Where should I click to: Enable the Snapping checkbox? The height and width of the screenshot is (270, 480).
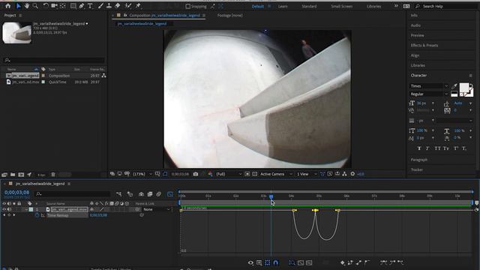188,7
